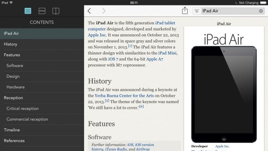Open Critical reception in contents

tap(42, 109)
